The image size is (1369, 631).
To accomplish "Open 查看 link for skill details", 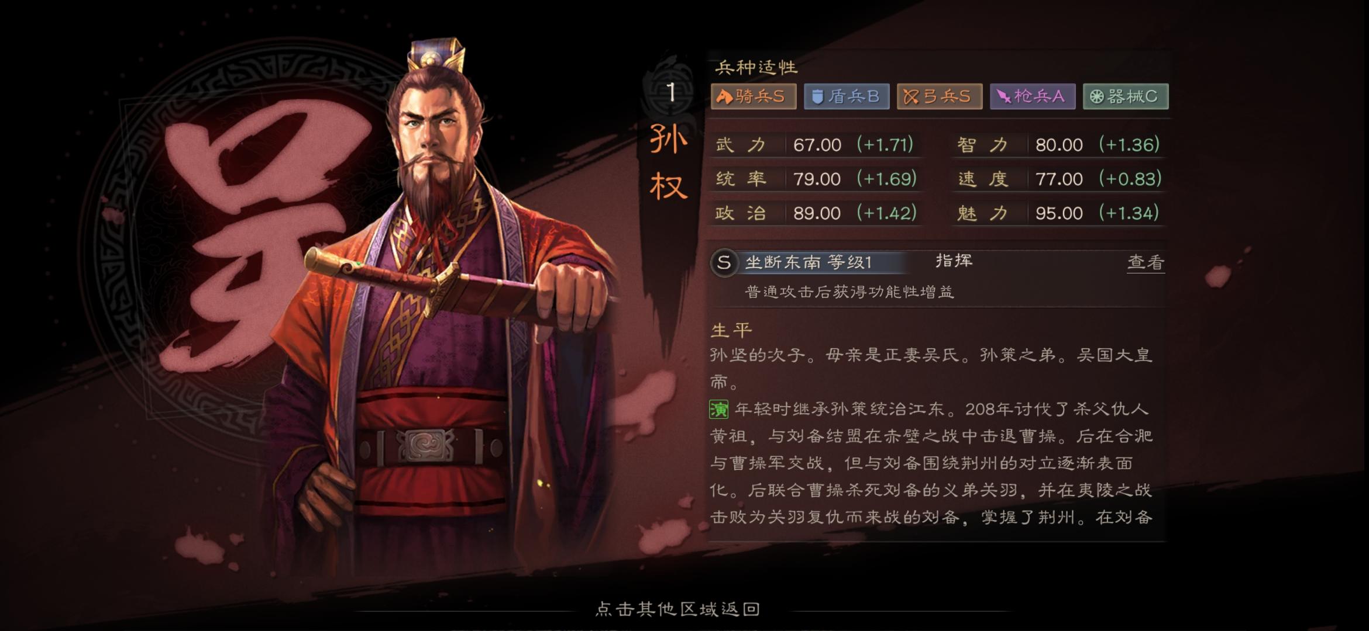I will tap(1146, 262).
